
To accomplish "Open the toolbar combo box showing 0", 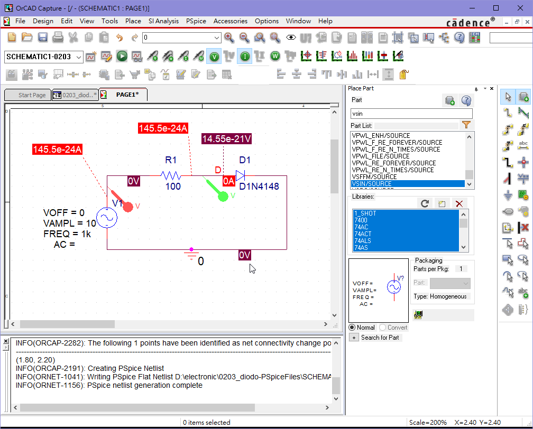I will (217, 38).
